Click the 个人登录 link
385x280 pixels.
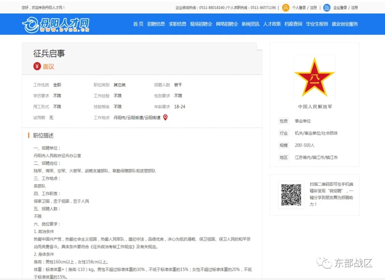(299, 7)
